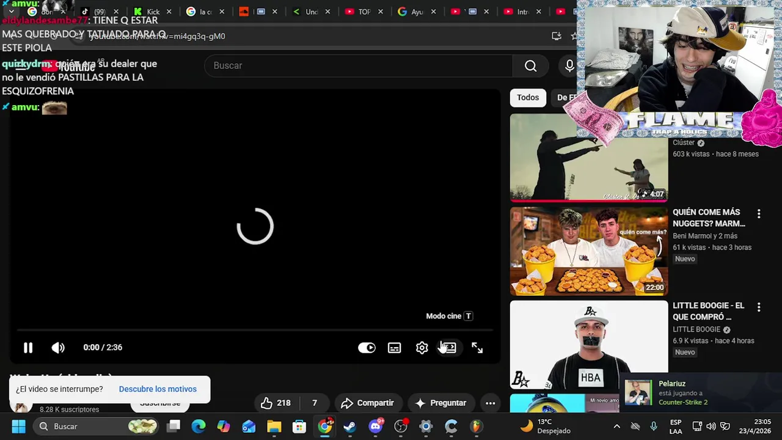Click the Pelariuz Steam notification
The width and height of the screenshot is (782, 440).
tap(701, 392)
